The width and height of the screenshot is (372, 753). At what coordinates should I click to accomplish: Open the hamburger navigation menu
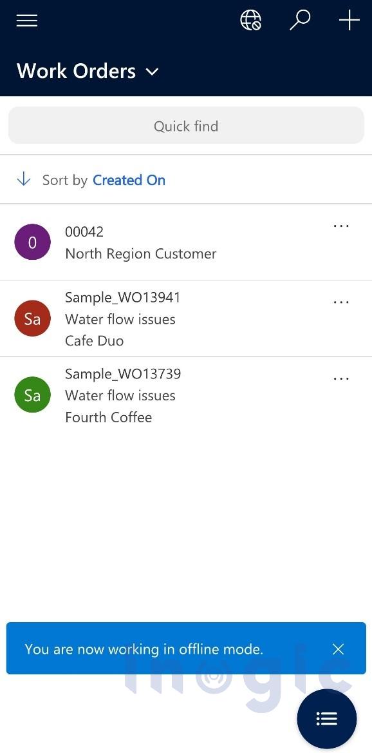tap(26, 20)
